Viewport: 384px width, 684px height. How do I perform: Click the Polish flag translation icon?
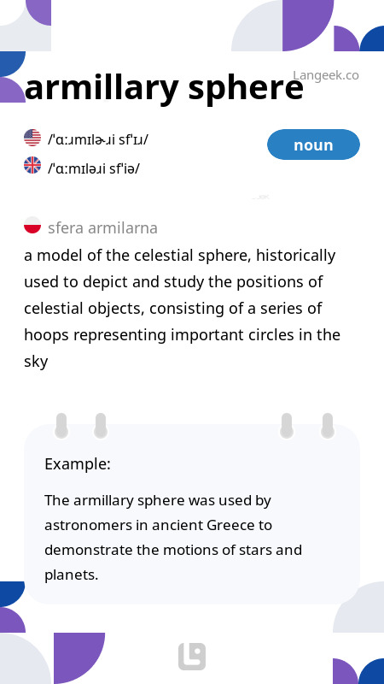point(32,225)
